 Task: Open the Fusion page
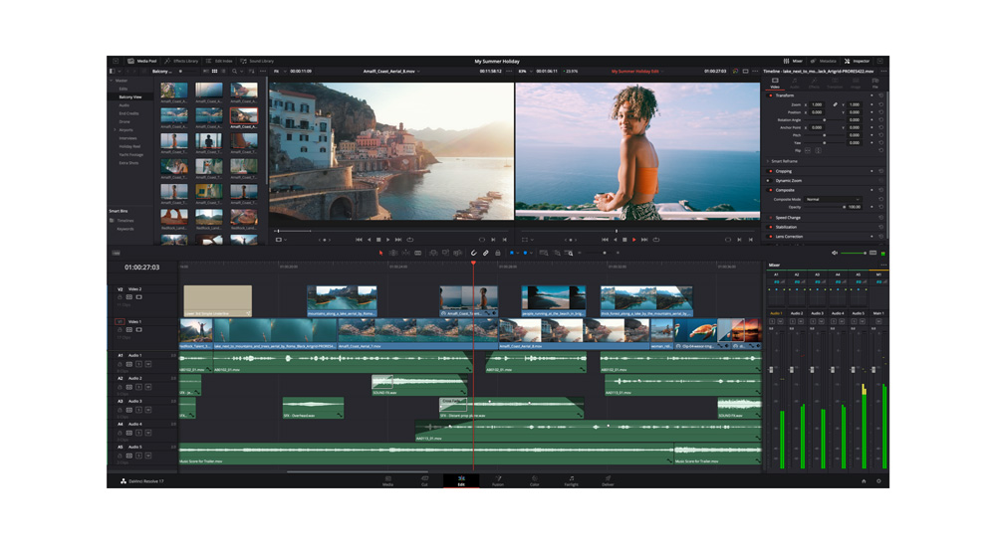click(x=498, y=480)
